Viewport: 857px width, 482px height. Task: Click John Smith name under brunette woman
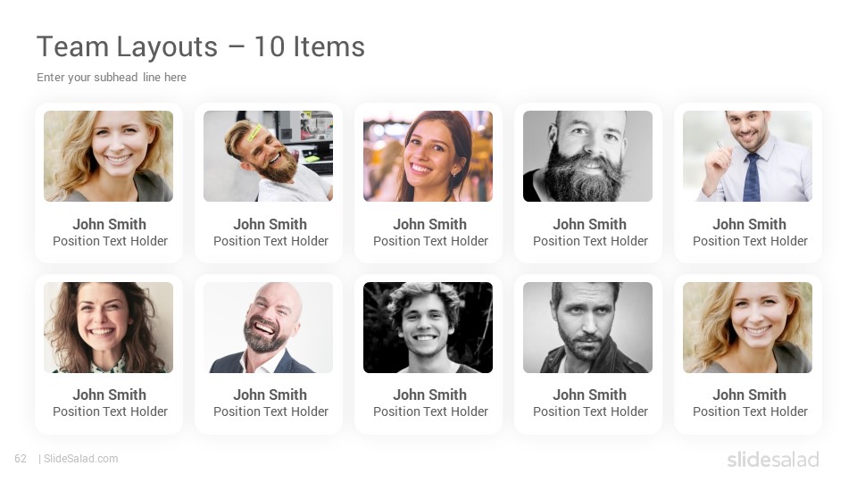429,224
